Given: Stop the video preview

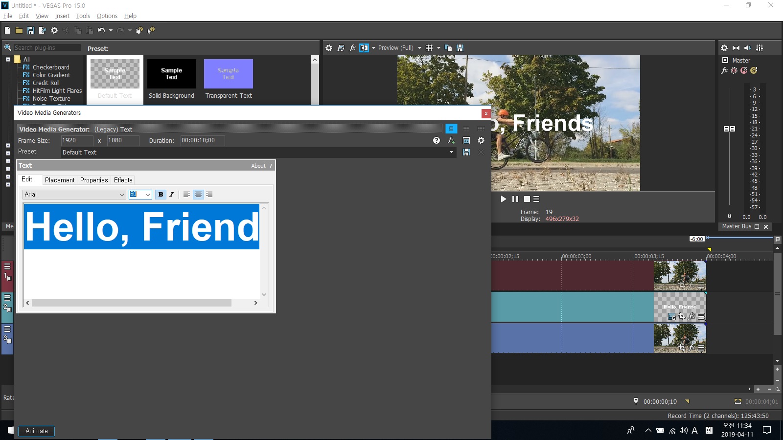Looking at the screenshot, I should [x=527, y=199].
